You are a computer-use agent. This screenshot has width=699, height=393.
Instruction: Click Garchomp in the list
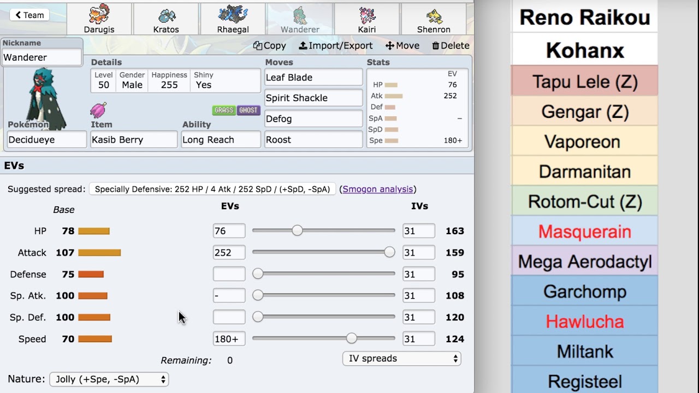pyautogui.click(x=584, y=291)
